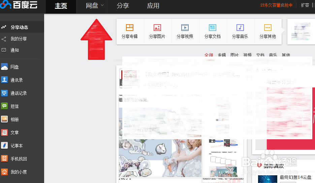Click the 分享视频 label
This screenshot has height=183, width=315.
[x=185, y=36]
